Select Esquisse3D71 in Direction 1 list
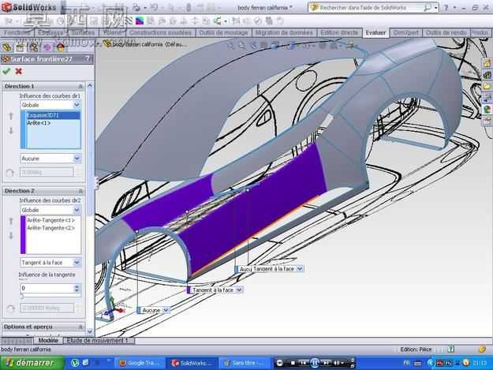 coord(53,115)
